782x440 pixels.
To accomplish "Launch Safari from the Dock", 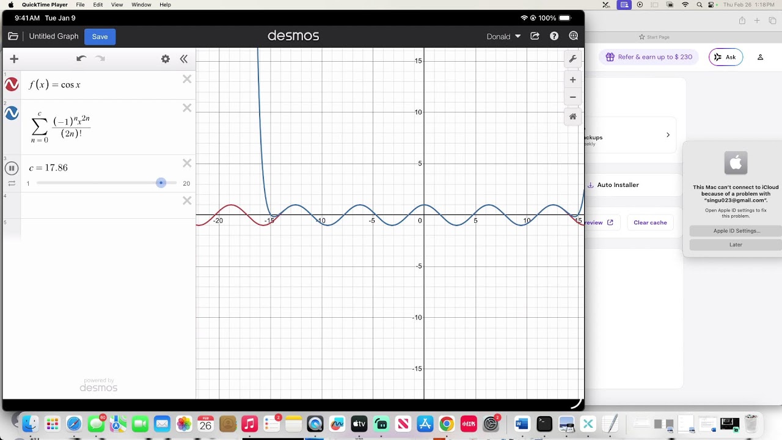I will [x=74, y=424].
